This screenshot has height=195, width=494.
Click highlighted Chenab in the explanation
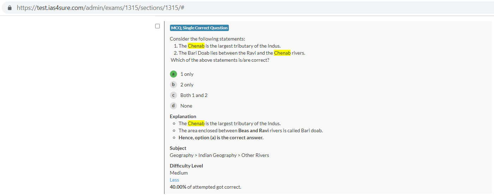(x=196, y=123)
